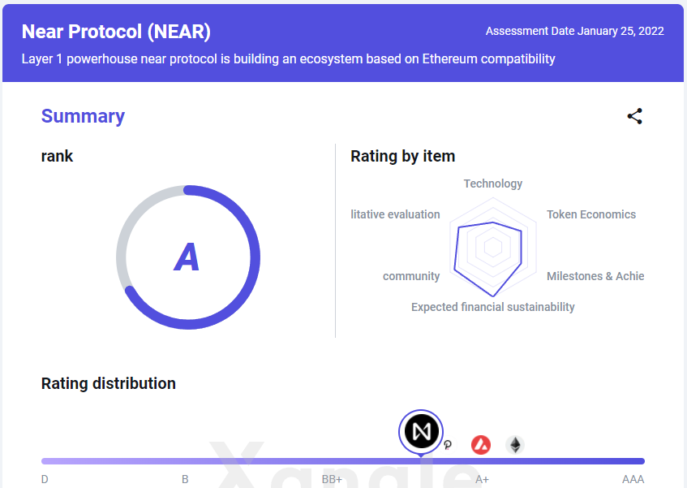Image resolution: width=687 pixels, height=488 pixels.
Task: Click the Technology label on radar chart
Action: pyautogui.click(x=493, y=184)
